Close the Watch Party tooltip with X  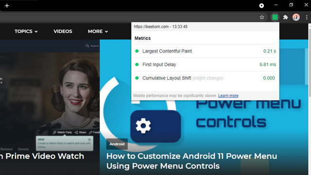pos(89,140)
